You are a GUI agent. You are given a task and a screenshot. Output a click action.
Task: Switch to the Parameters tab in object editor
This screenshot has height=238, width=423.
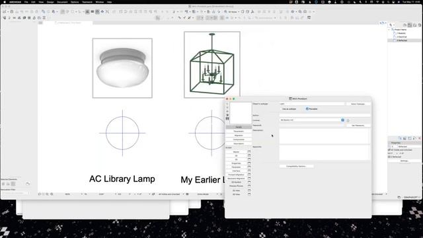click(239, 131)
